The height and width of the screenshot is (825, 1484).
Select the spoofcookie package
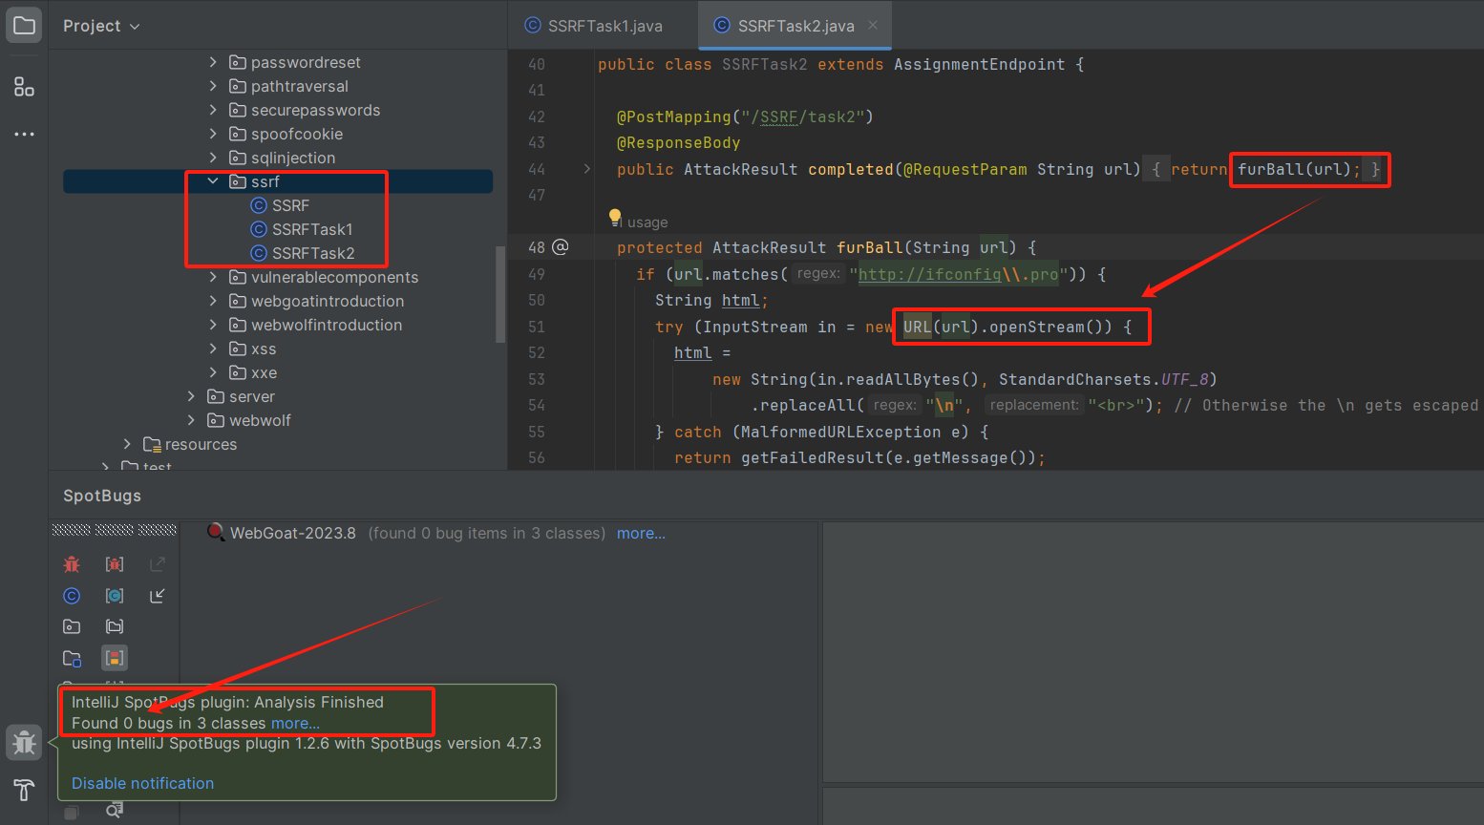[x=286, y=134]
